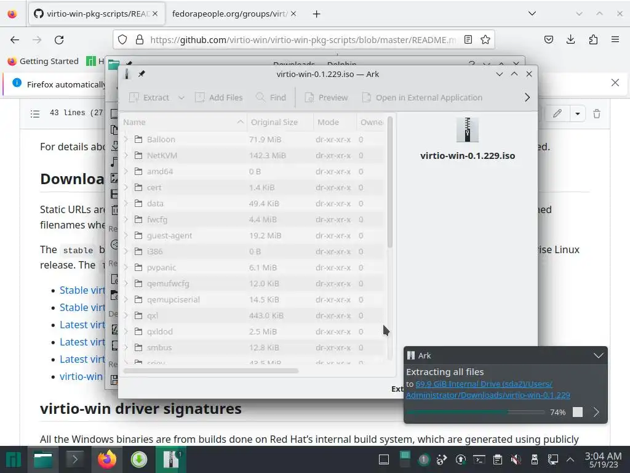
Task: Edit file pencil icon on GitHub
Action: coord(557,113)
